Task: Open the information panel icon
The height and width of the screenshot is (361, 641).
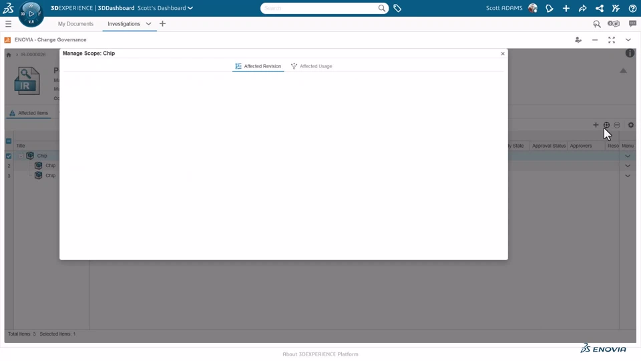Action: (630, 53)
